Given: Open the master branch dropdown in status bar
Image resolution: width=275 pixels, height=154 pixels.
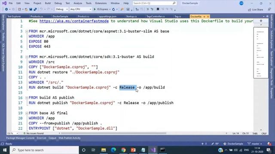Looking at the screenshot, I should [x=255, y=144].
